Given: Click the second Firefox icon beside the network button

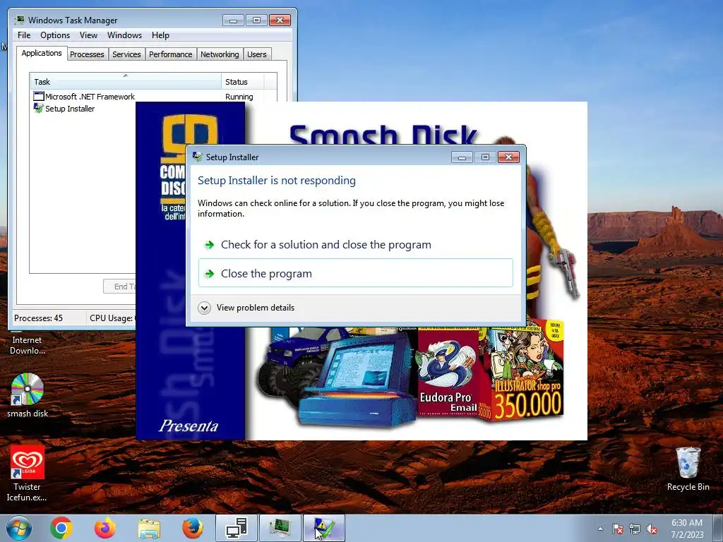Looking at the screenshot, I should [x=192, y=528].
